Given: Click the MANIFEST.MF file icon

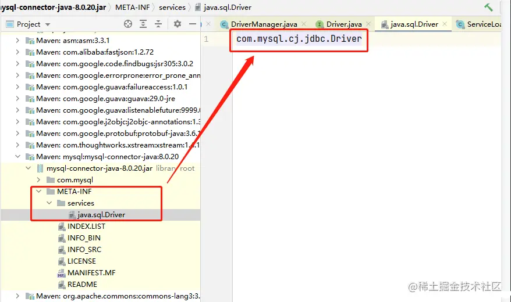Looking at the screenshot, I should pos(61,273).
